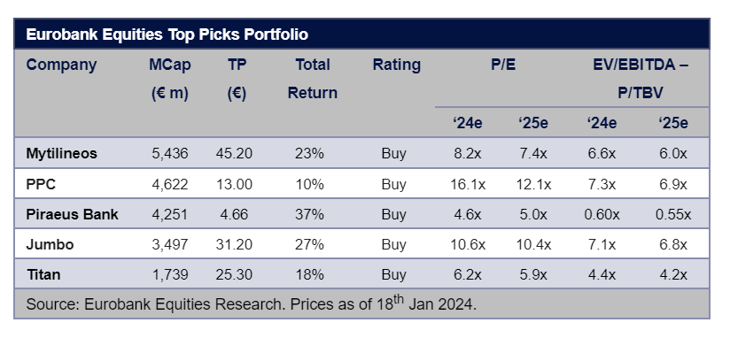Click the P/E header
The height and width of the screenshot is (338, 730).
coord(503,65)
